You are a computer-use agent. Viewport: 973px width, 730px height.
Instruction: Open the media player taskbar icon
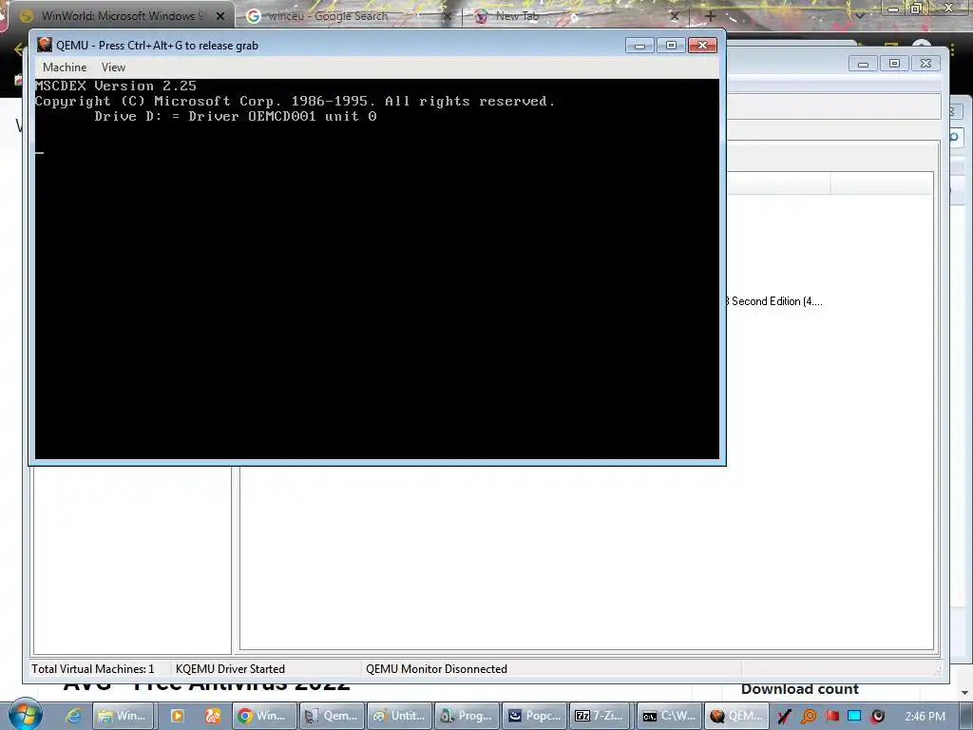point(178,716)
